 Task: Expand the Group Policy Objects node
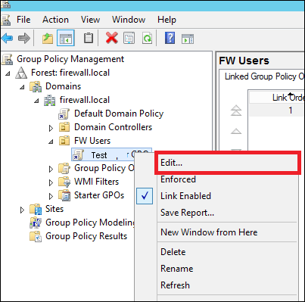[x=51, y=169]
